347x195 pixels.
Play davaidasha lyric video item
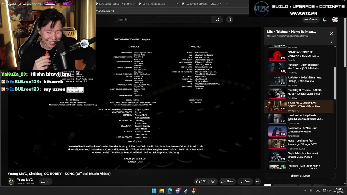coord(300,132)
